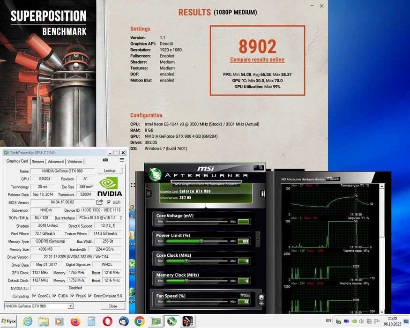
Task: Toggle the UEFI checkbox in GPU-Z
Action: point(109,202)
